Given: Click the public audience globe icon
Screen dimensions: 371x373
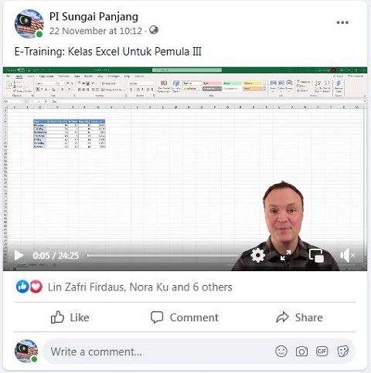Looking at the screenshot, I should tap(154, 30).
